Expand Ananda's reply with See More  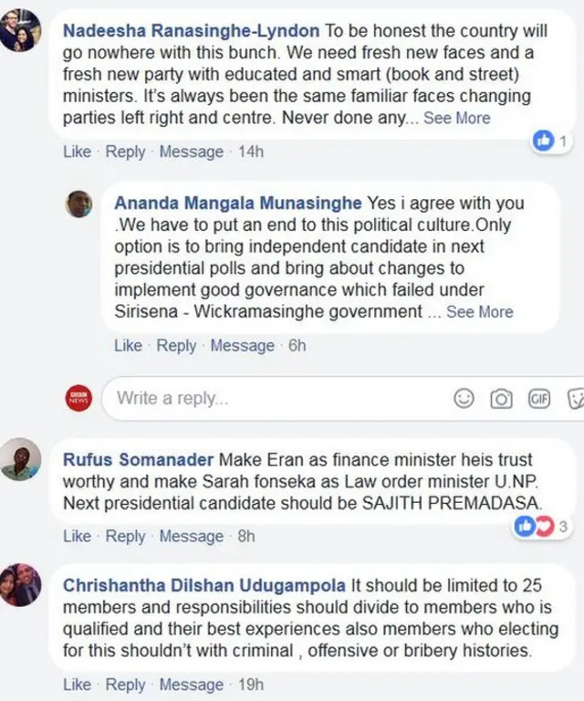479,312
